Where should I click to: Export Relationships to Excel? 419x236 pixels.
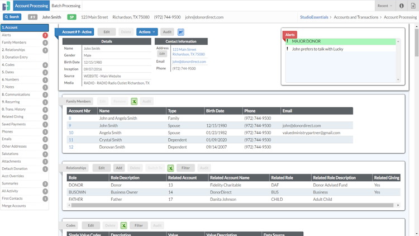tap(170, 168)
